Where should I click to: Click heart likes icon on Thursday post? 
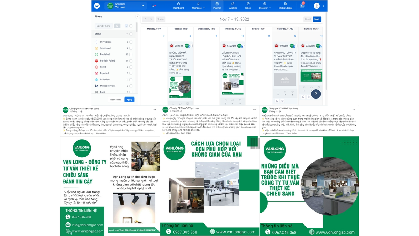[x=226, y=100]
